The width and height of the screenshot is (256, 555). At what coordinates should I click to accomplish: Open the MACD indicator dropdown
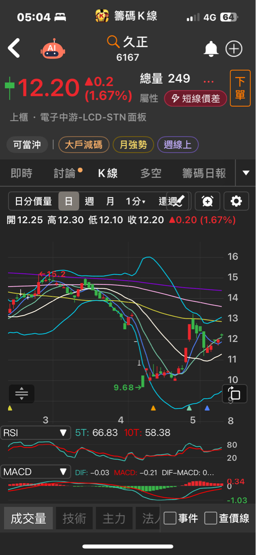(x=35, y=471)
